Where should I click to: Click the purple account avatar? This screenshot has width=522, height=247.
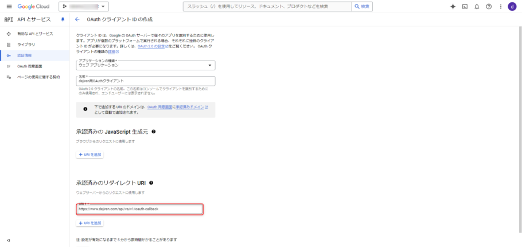(512, 6)
